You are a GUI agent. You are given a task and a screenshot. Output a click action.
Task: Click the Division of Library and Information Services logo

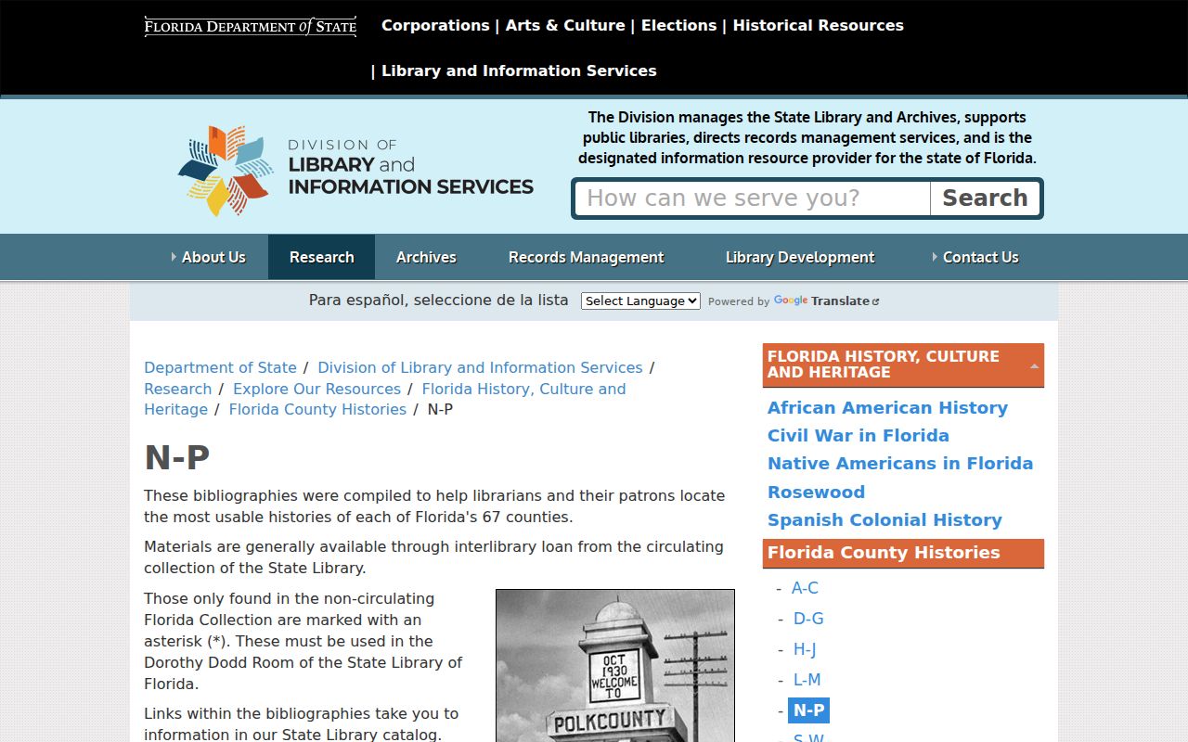tap(355, 172)
